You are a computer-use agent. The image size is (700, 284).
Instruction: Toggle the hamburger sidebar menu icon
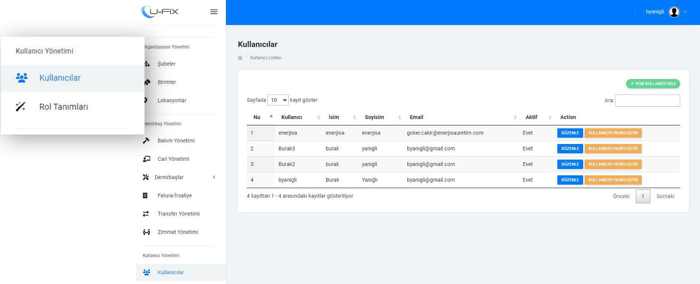214,12
